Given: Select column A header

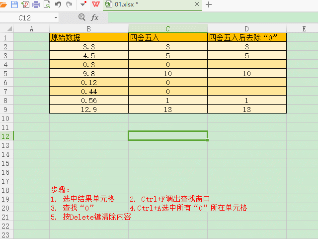Looking at the screenshot, I should 31,29.
